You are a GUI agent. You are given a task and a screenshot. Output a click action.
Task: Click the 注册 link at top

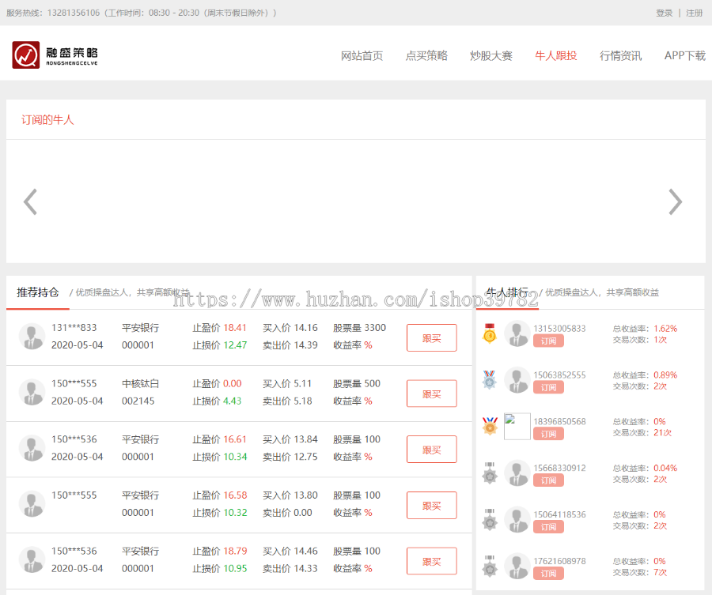tap(694, 13)
